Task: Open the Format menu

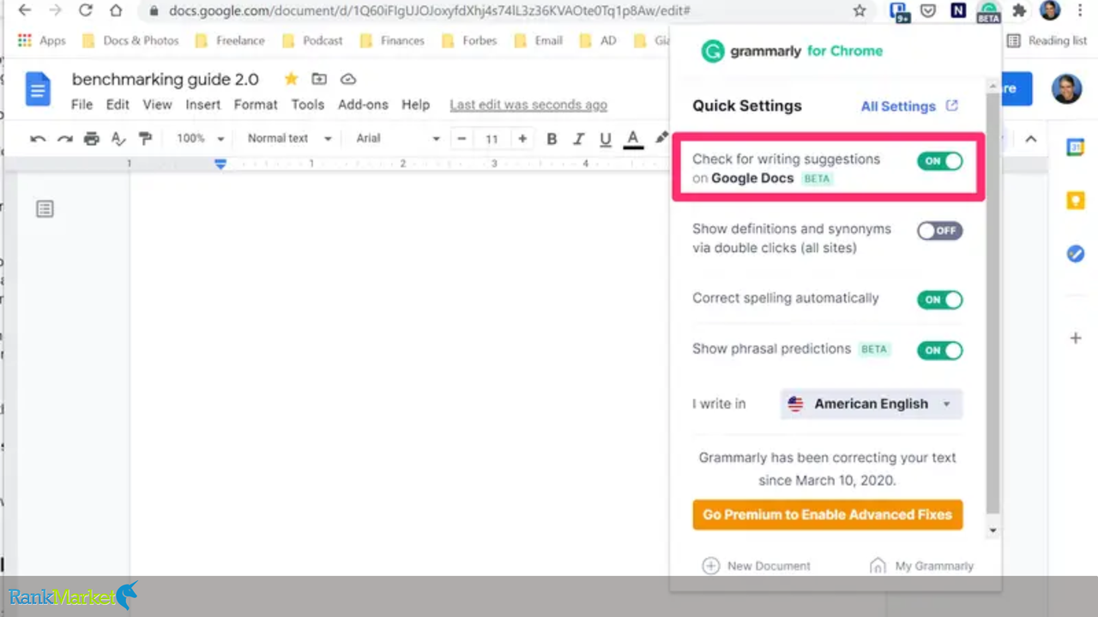Action: point(256,105)
